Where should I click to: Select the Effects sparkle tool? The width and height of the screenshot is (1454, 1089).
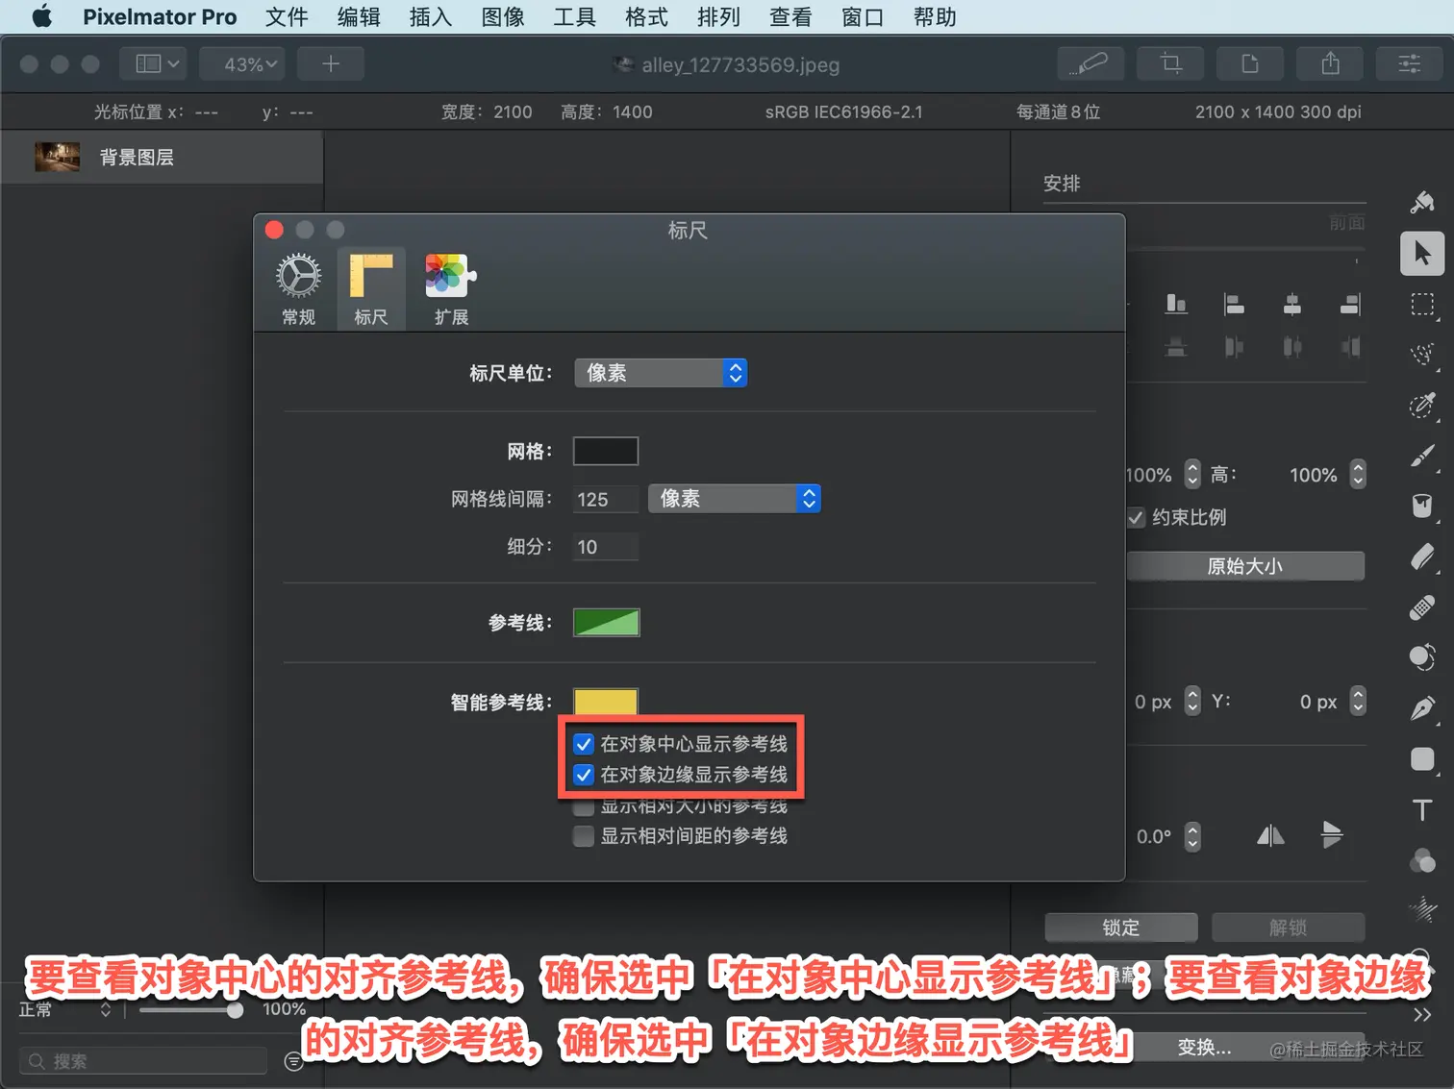tap(1422, 908)
